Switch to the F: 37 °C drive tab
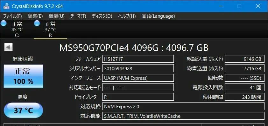Image resolution: width=268 pixels, height=126 pixels. (50, 29)
